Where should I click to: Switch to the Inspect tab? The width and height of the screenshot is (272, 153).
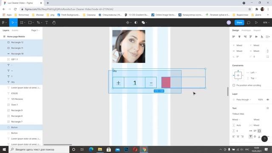point(257,30)
